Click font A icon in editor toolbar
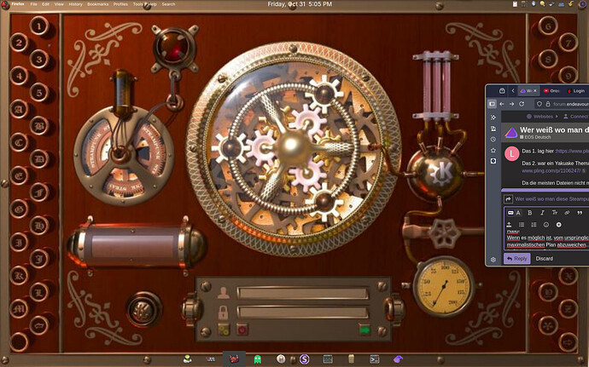 [518, 213]
